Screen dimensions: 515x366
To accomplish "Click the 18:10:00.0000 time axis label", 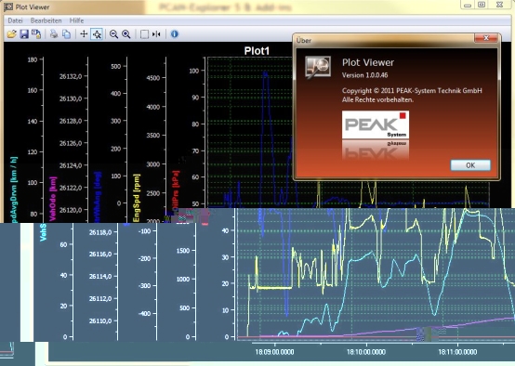I will pos(366,352).
